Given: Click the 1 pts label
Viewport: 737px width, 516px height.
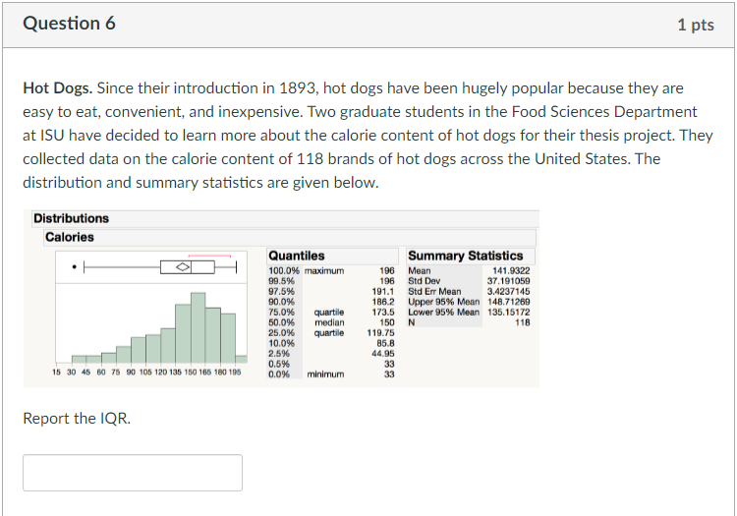Looking at the screenshot, I should point(696,25).
